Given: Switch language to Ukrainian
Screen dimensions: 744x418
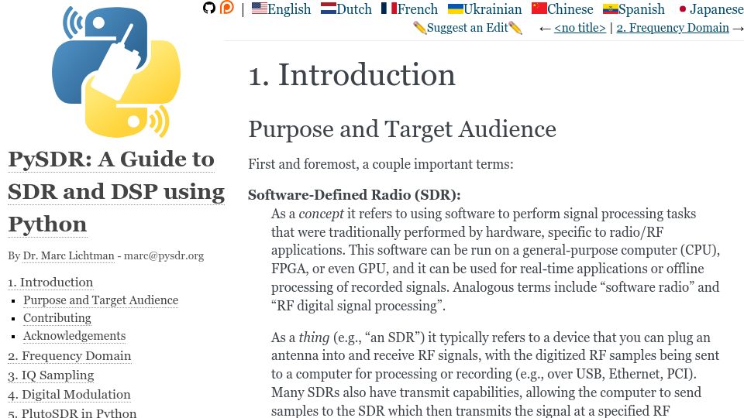Looking at the screenshot, I should 493,9.
